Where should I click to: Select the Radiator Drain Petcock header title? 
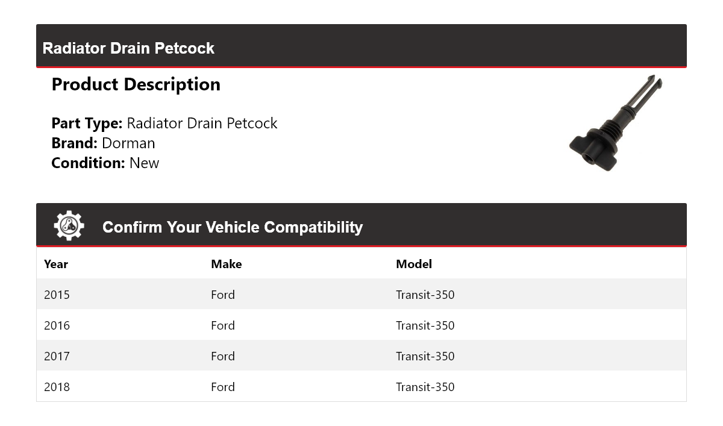(128, 48)
